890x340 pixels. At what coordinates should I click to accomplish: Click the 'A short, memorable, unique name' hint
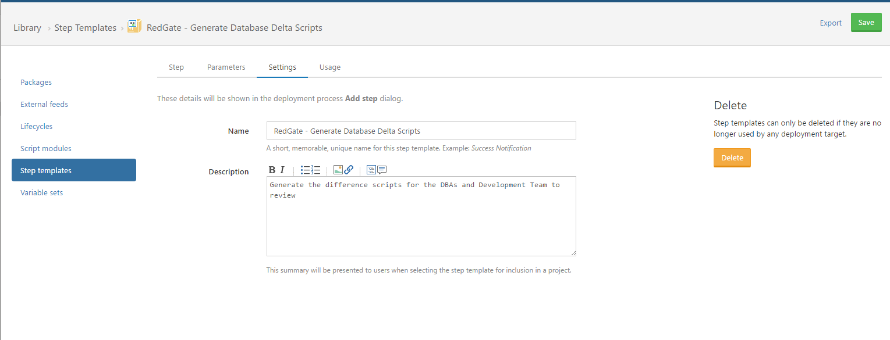tap(399, 148)
